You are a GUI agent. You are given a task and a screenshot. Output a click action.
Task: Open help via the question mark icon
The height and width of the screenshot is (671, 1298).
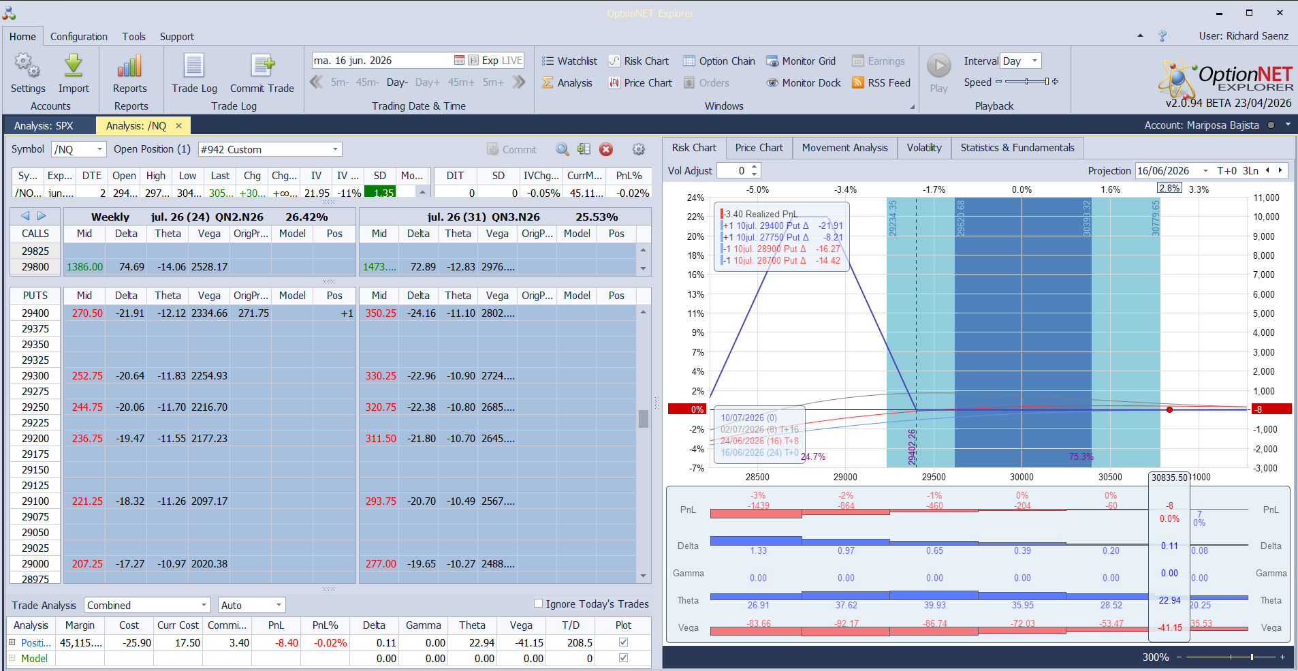tap(1162, 36)
